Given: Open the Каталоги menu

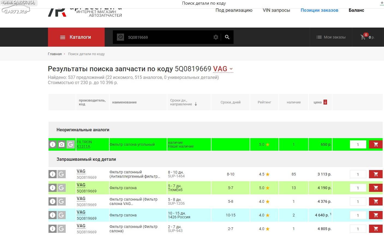Looking at the screenshot, I should point(76,37).
